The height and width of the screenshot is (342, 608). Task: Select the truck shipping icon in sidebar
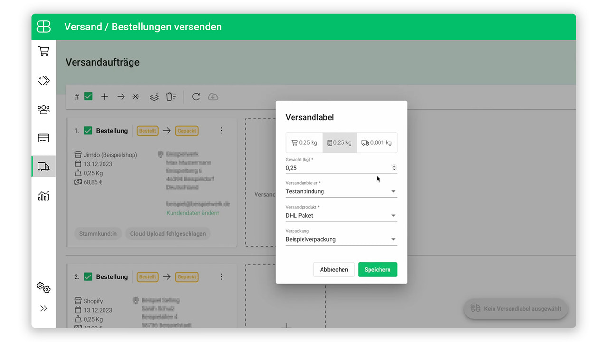(43, 167)
